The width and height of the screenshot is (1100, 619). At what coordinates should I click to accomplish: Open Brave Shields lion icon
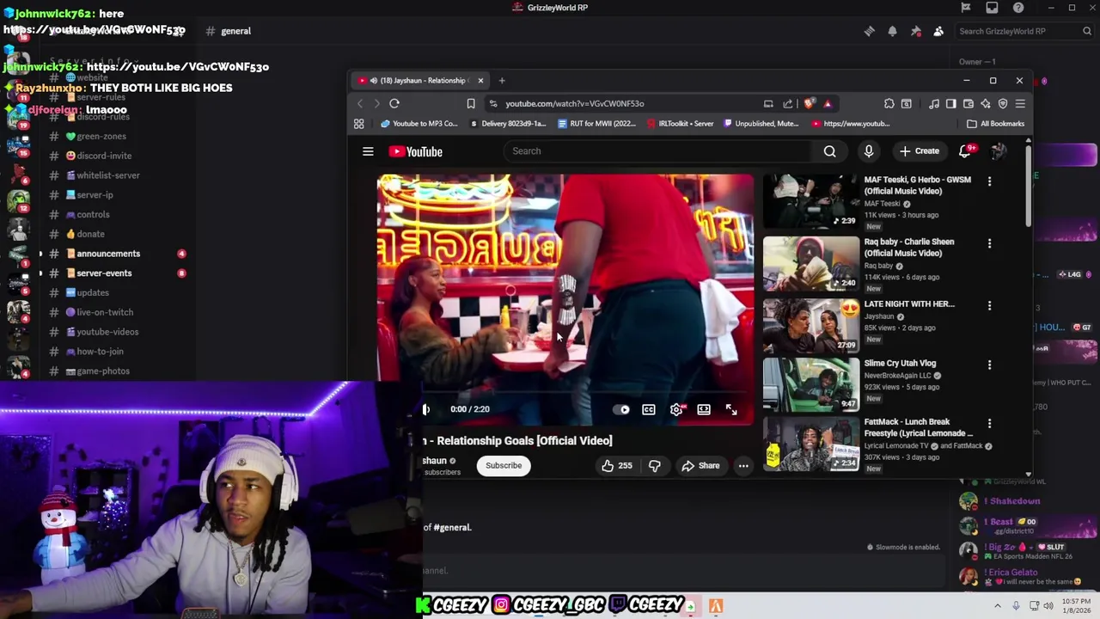coord(810,103)
